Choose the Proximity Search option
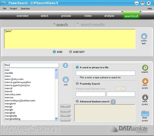 77,84
